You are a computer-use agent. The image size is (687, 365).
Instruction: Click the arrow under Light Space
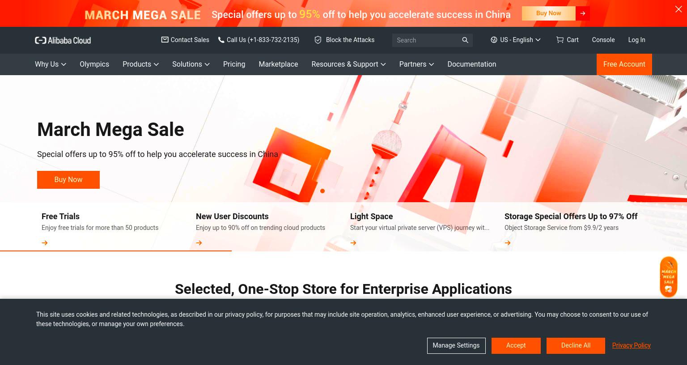coord(353,243)
